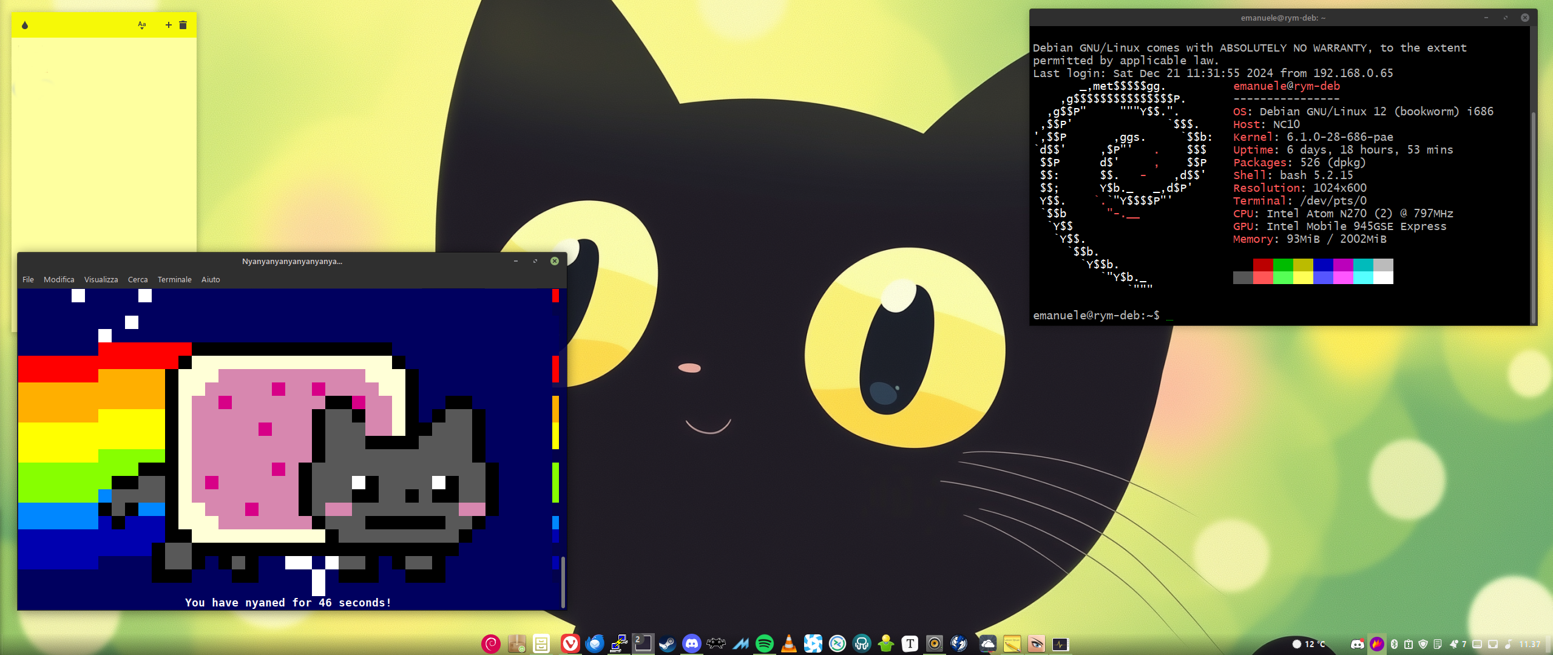Add a new sticky note
1553x655 pixels.
[x=169, y=25]
